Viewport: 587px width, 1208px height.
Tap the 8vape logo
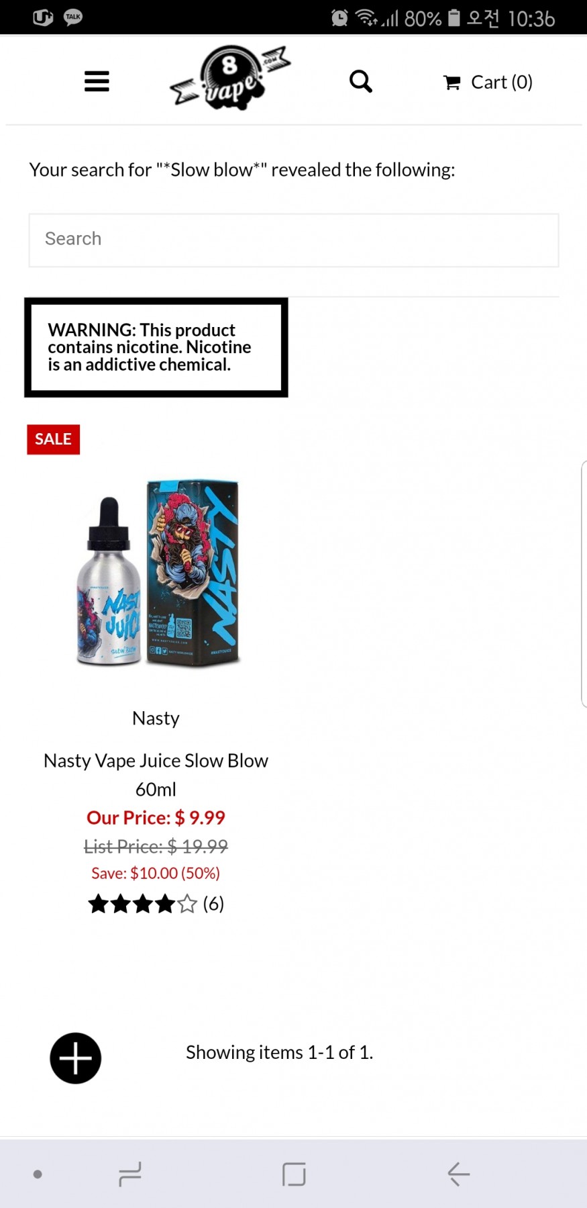click(x=230, y=78)
